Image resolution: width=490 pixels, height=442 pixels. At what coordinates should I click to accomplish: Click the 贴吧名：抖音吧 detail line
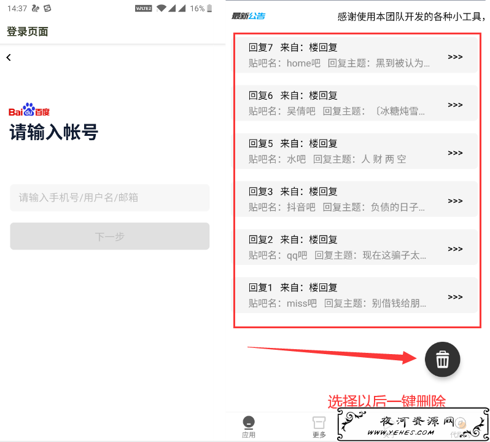pos(336,207)
